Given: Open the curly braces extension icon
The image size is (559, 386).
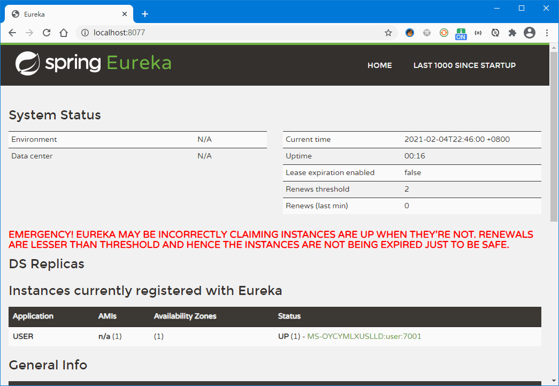Looking at the screenshot, I should click(x=478, y=33).
